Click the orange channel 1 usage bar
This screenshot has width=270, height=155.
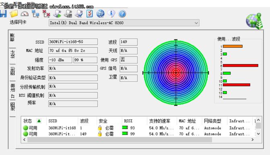click(x=233, y=46)
